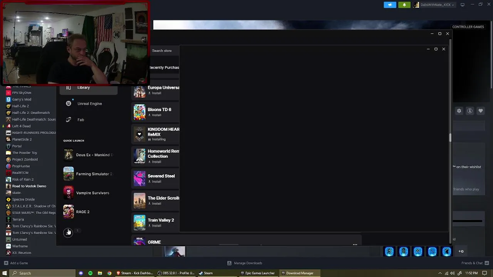Select PropHunter in Steam library
The image size is (493, 277).
21,166
